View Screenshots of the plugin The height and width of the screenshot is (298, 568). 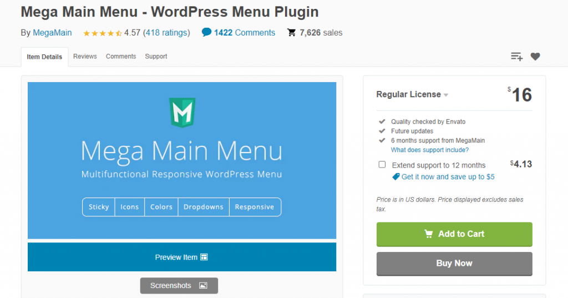(x=179, y=286)
